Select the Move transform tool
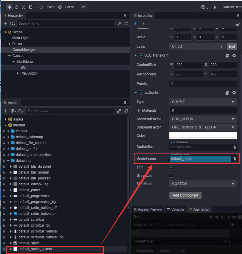This screenshot has width=242, height=254. (9, 7)
